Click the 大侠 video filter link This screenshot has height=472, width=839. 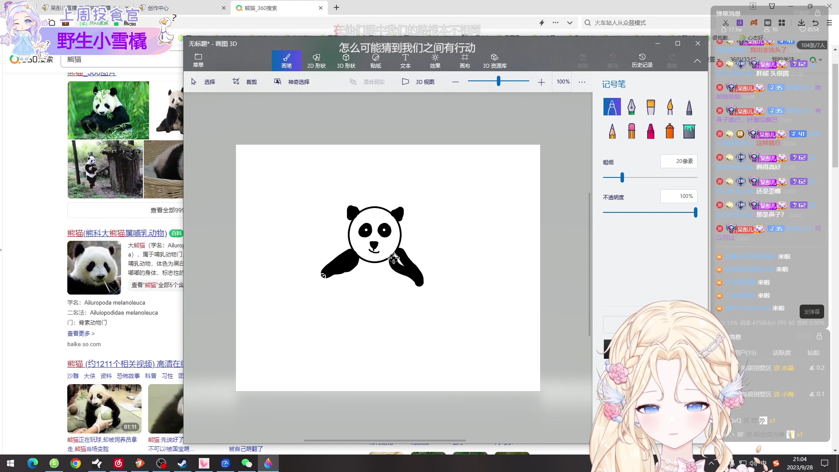click(90, 376)
